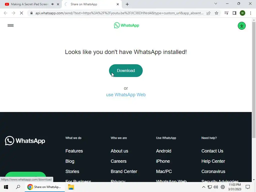Bookmark this page with star icon

point(216,13)
